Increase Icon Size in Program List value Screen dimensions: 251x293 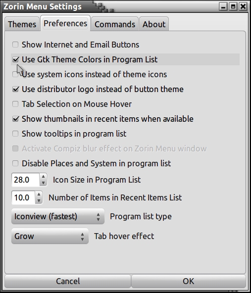coord(44,176)
